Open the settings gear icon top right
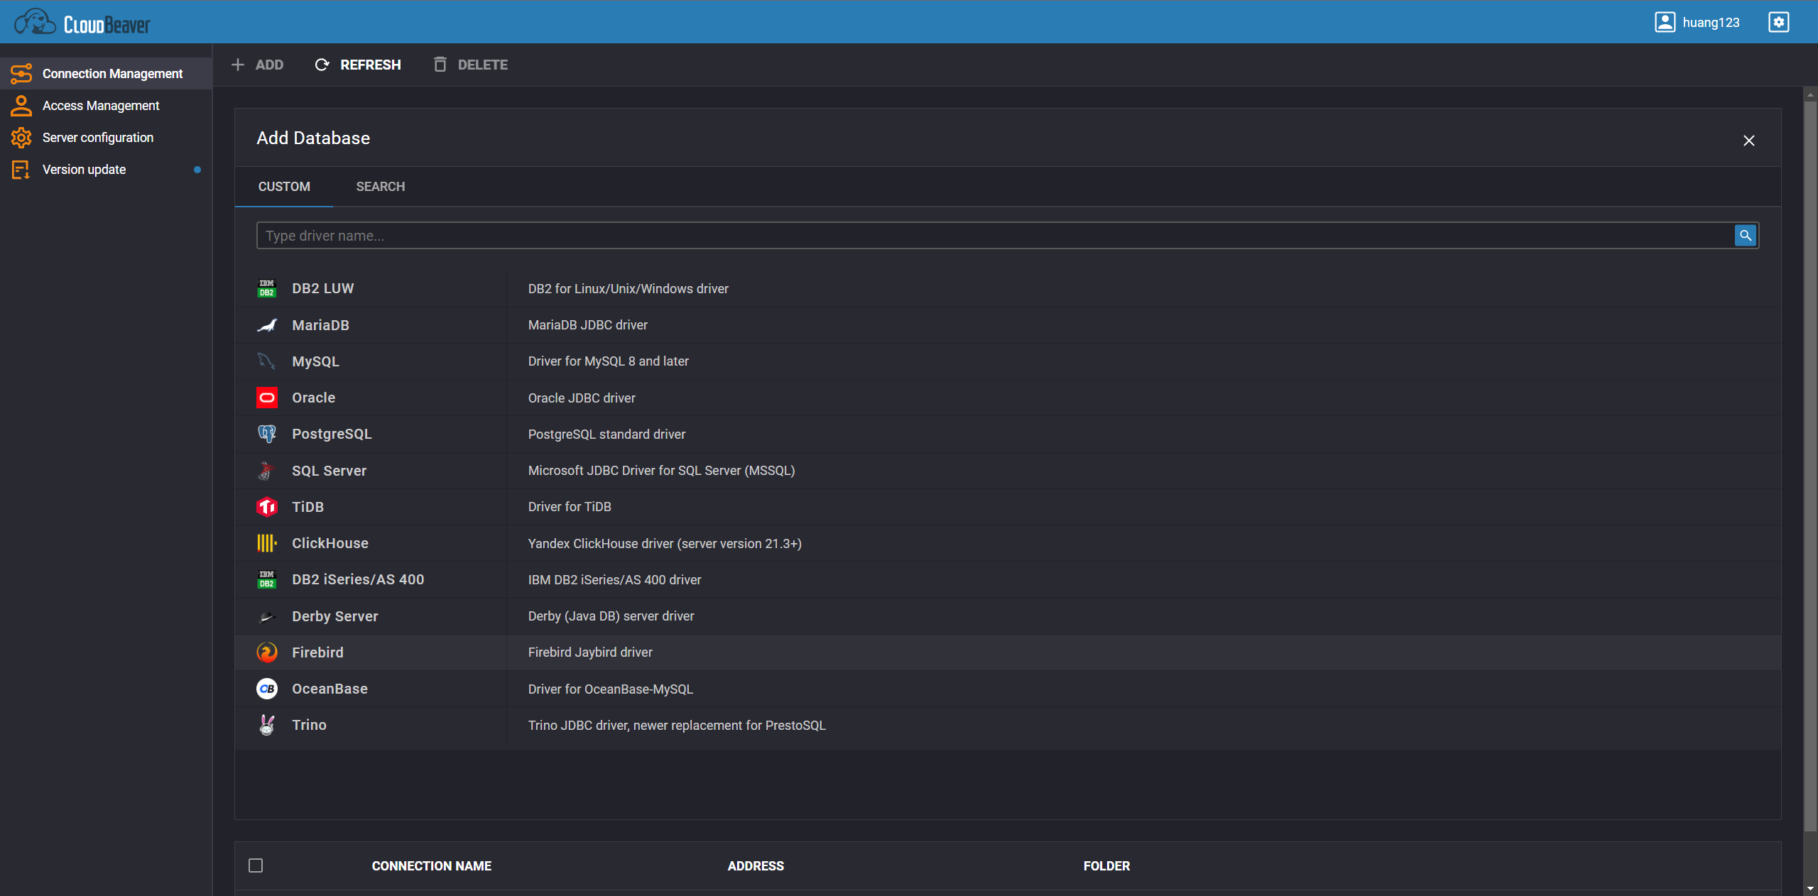Viewport: 1818px width, 896px height. pyautogui.click(x=1778, y=22)
